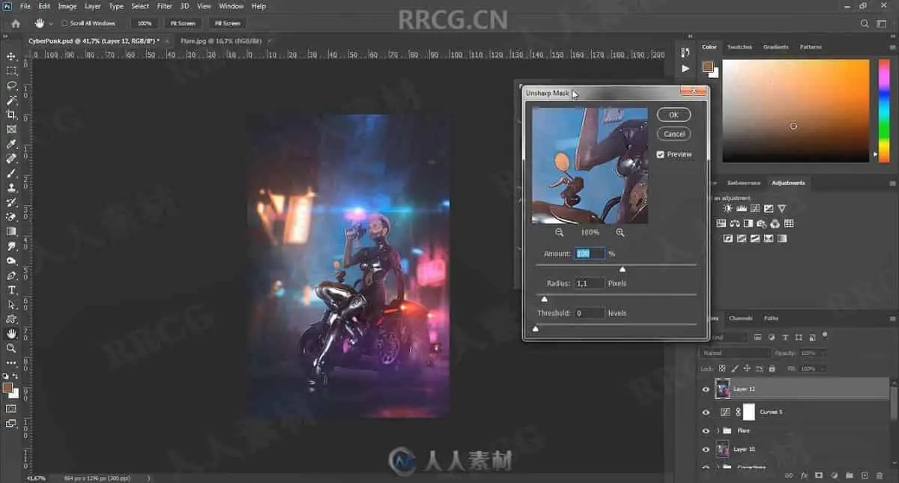Switch to the Channels tab
Viewport: 899px width, 483px height.
(x=740, y=318)
